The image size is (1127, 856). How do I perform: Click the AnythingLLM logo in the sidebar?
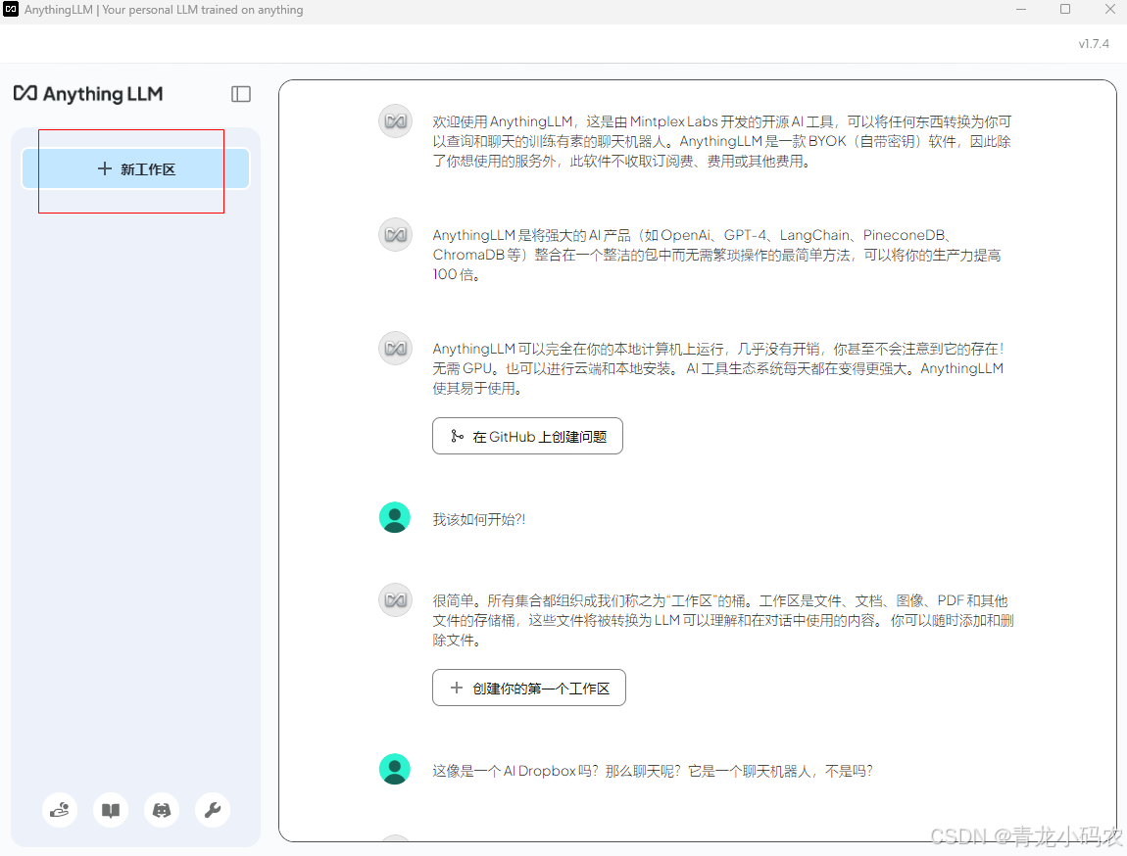coord(88,94)
